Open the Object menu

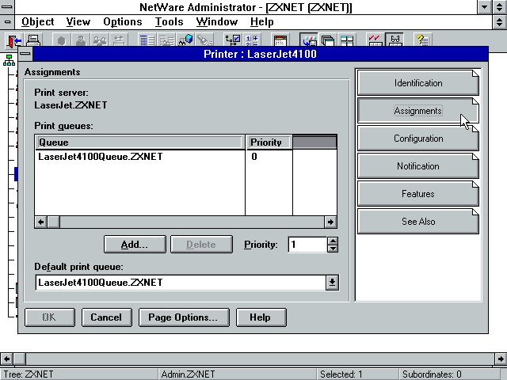point(38,22)
